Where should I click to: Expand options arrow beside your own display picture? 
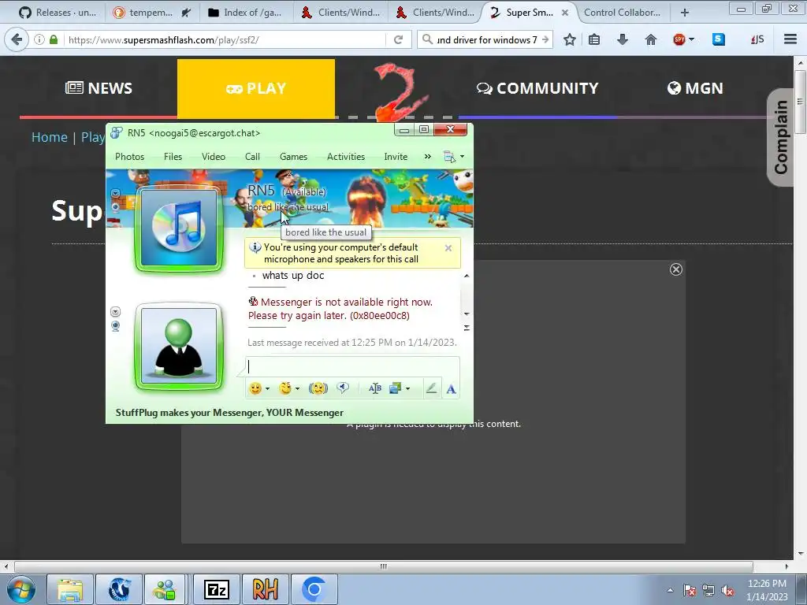point(115,312)
